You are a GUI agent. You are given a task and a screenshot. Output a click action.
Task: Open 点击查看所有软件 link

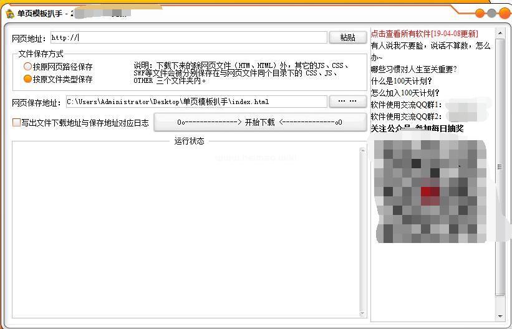[424, 34]
